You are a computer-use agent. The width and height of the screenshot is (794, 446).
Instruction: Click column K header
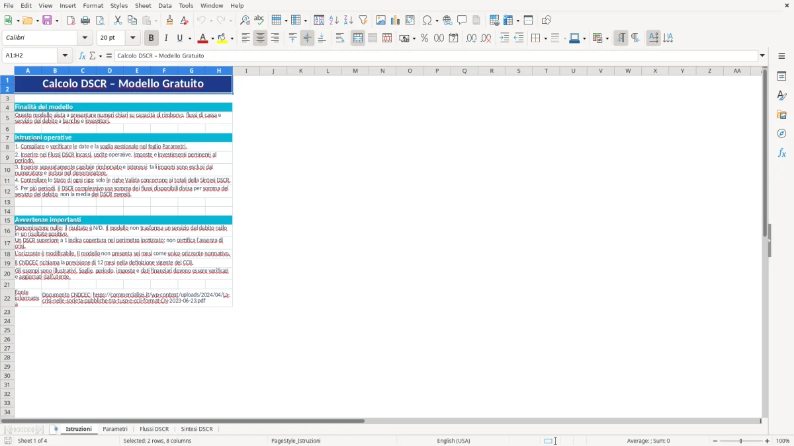(x=300, y=71)
